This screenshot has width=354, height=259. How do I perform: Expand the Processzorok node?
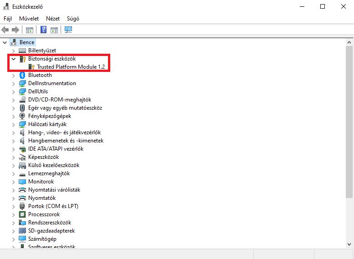click(13, 214)
